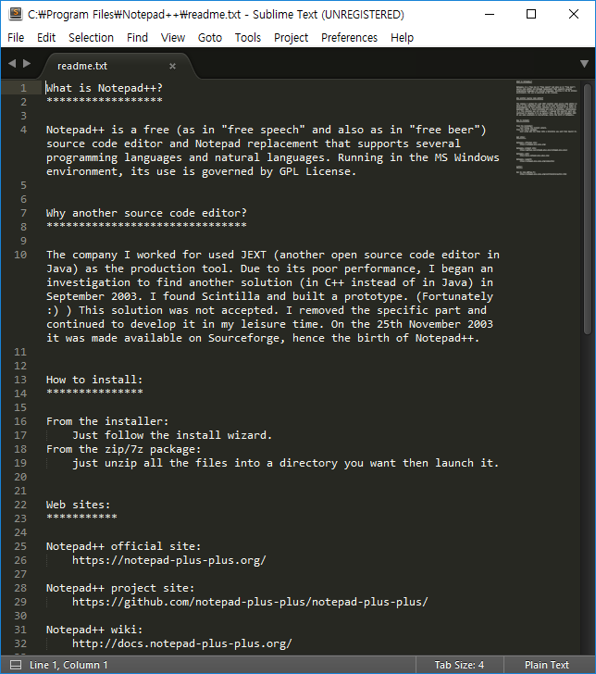The height and width of the screenshot is (674, 596).
Task: Close the Sublime Text window
Action: [573, 14]
